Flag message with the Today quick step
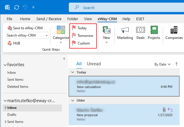 (x=79, y=28)
